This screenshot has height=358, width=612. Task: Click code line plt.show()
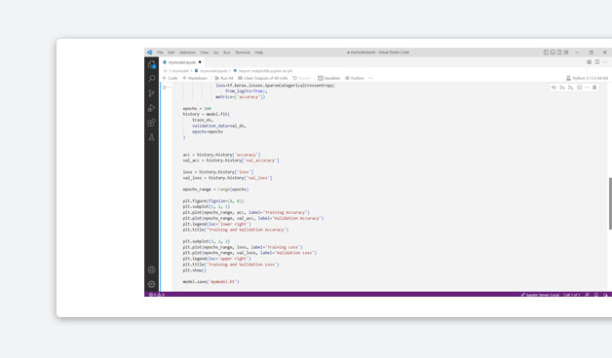click(194, 270)
